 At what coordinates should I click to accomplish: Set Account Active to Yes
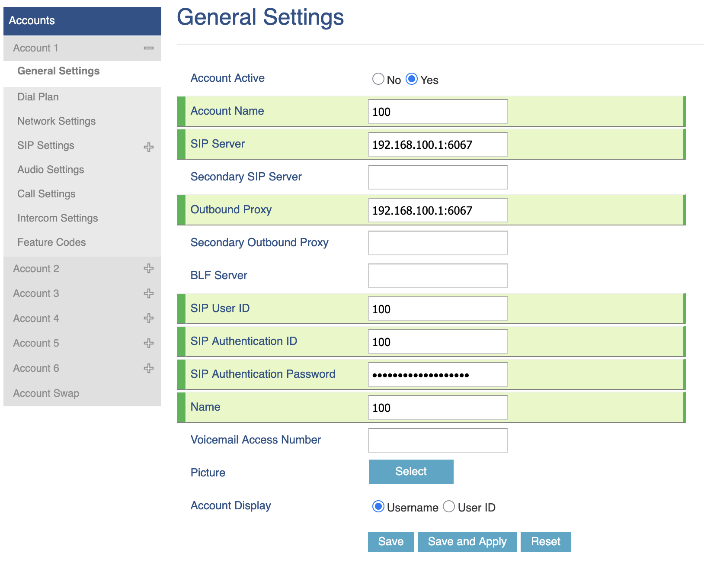(412, 79)
